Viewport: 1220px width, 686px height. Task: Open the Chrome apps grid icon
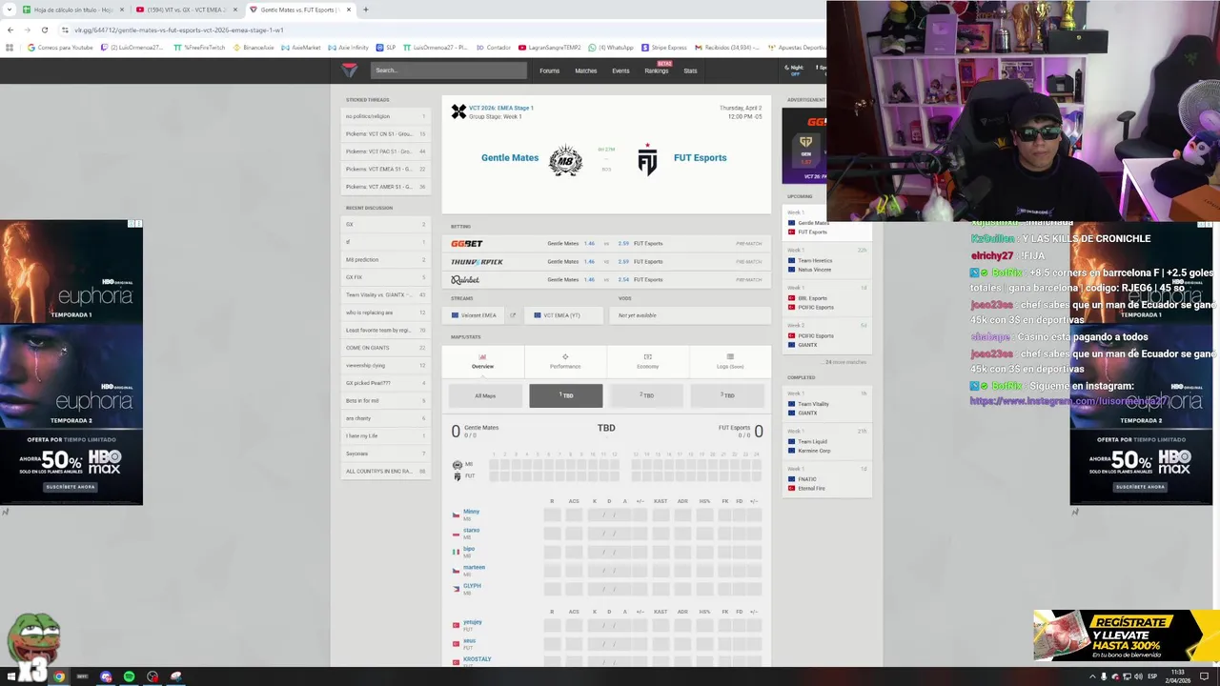coord(10,47)
